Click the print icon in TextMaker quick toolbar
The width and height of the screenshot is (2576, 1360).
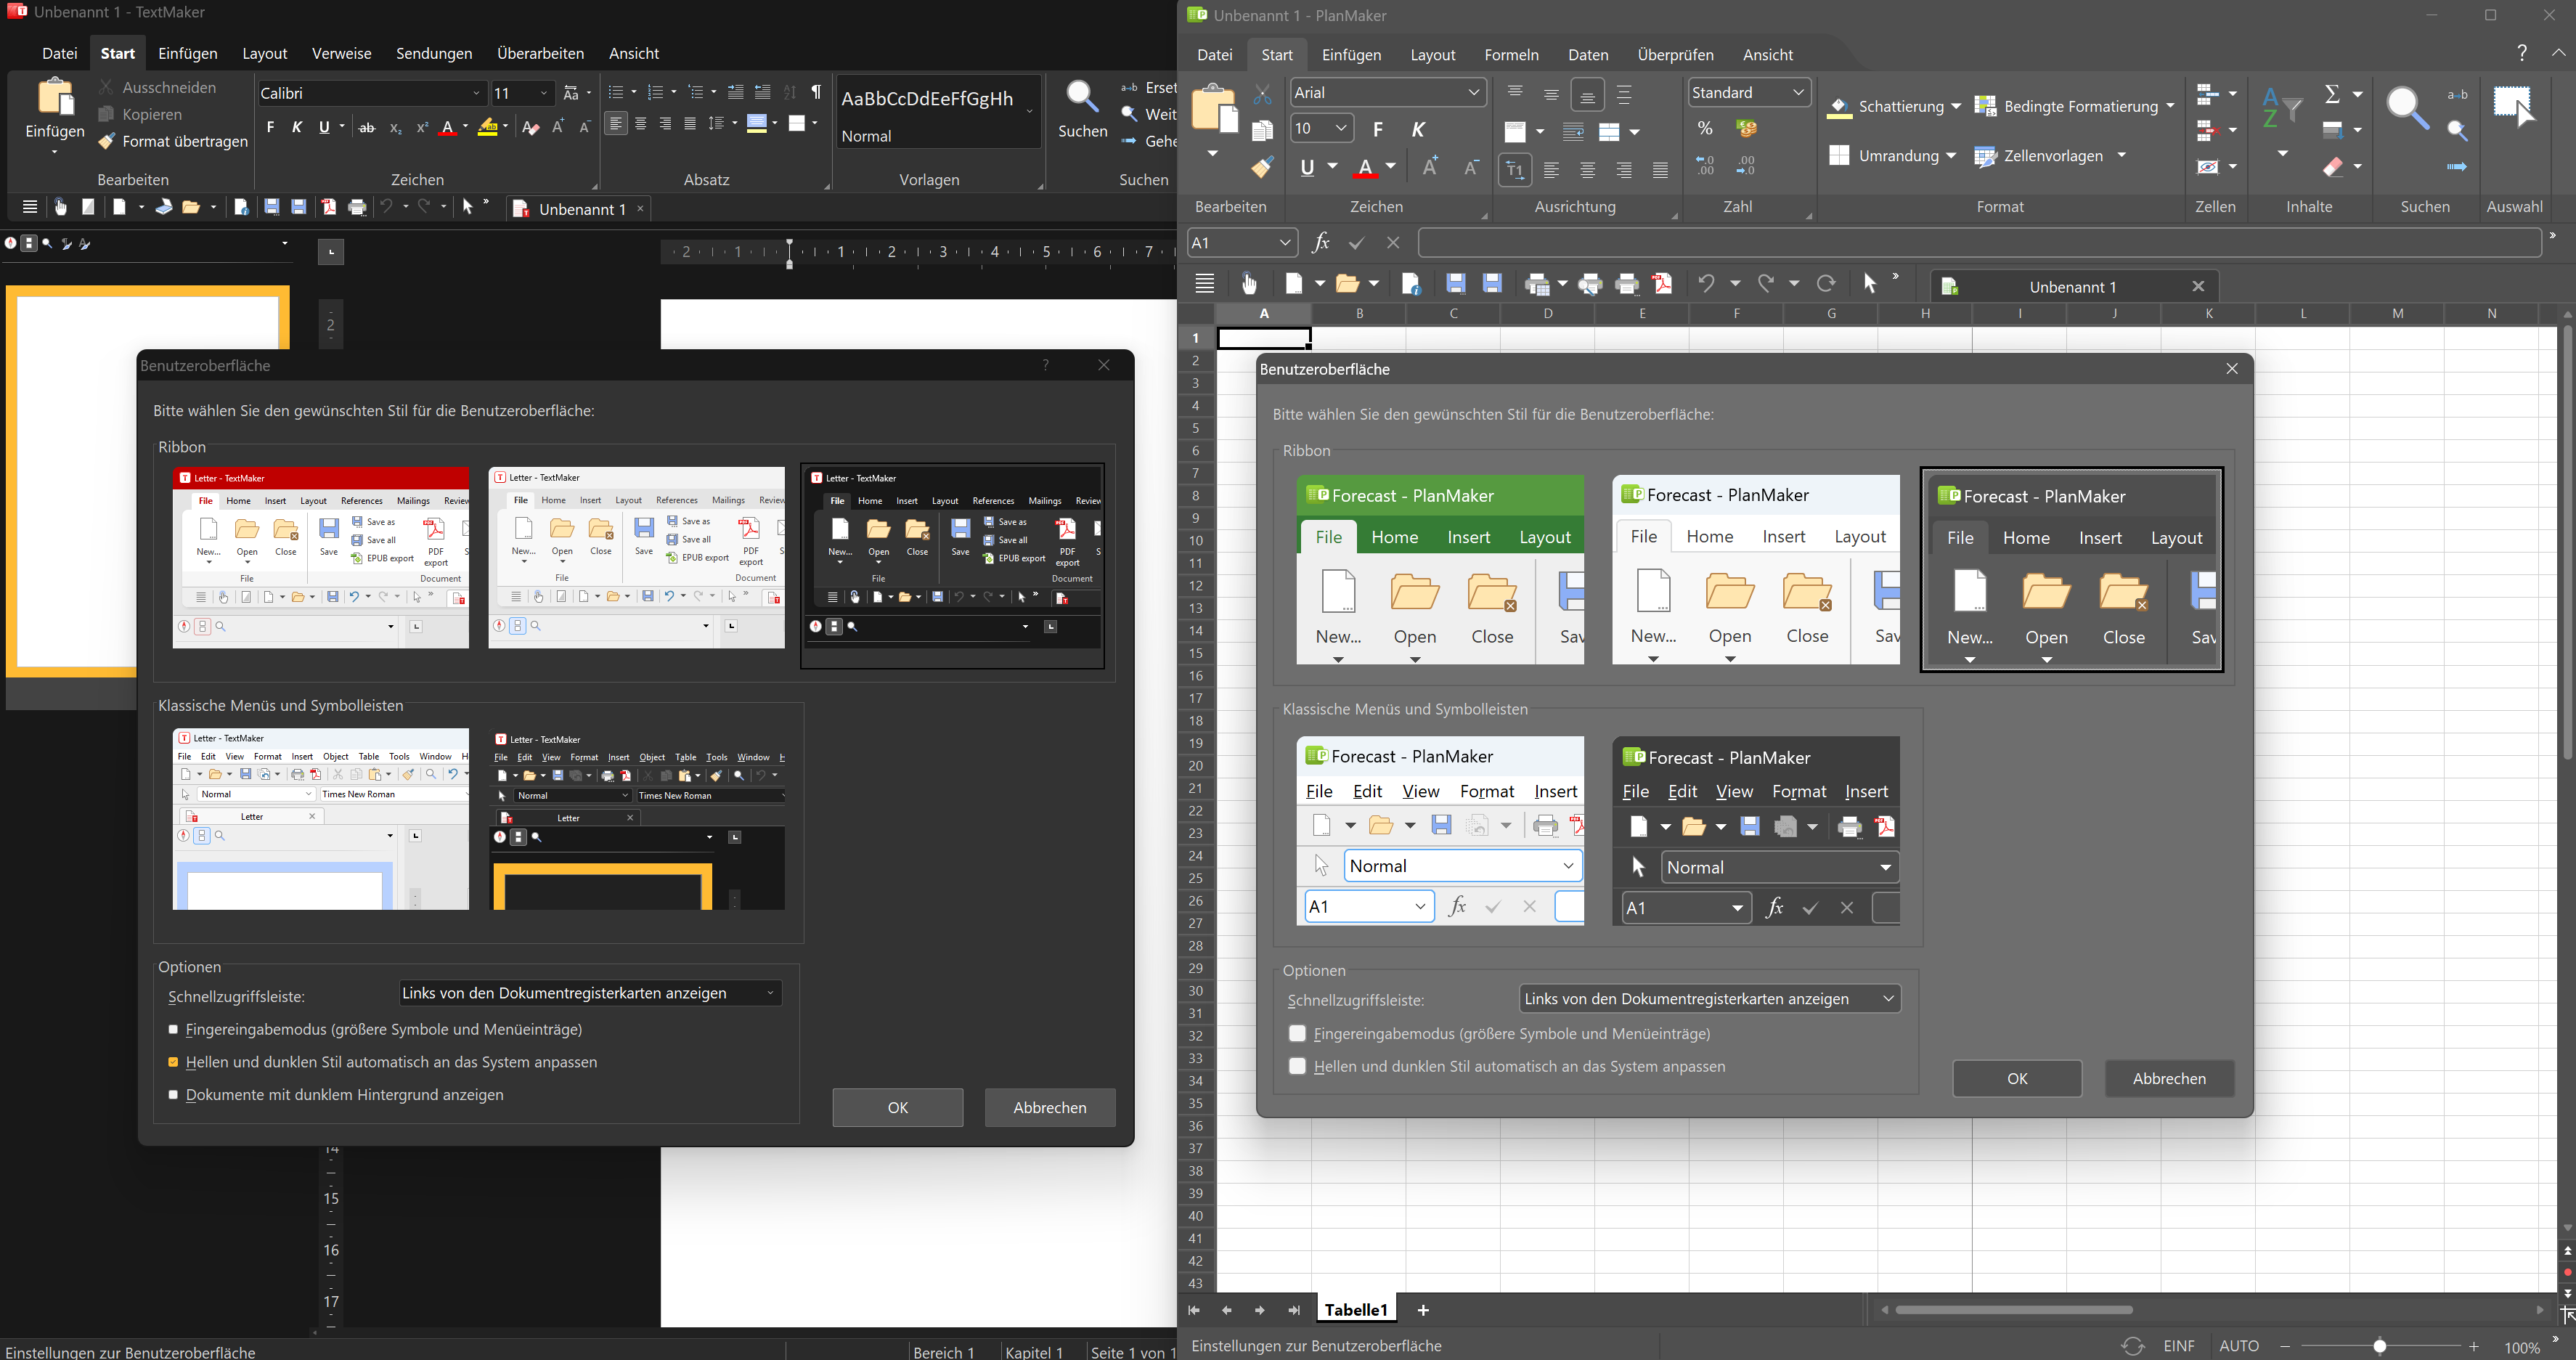tap(358, 208)
